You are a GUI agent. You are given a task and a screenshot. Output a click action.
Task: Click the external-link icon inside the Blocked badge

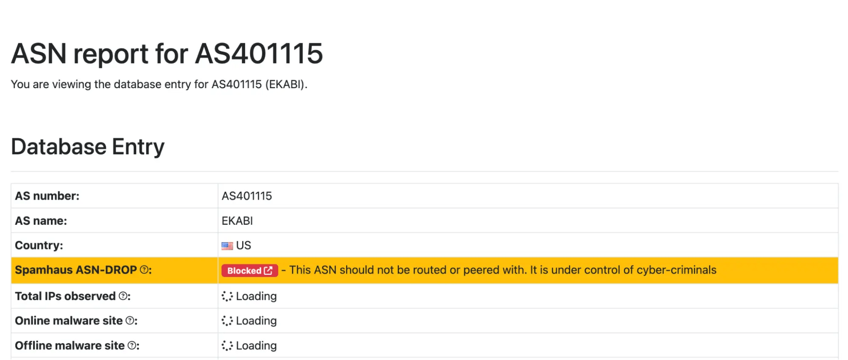click(x=268, y=270)
